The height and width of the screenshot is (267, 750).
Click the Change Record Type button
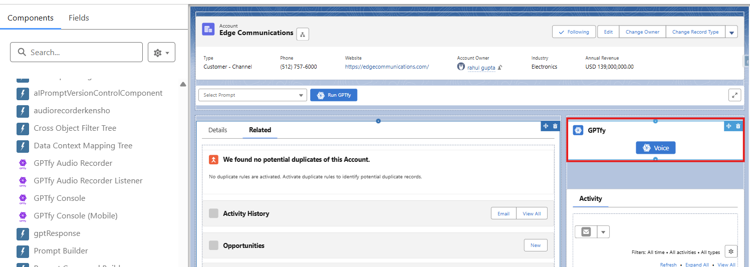click(x=695, y=32)
